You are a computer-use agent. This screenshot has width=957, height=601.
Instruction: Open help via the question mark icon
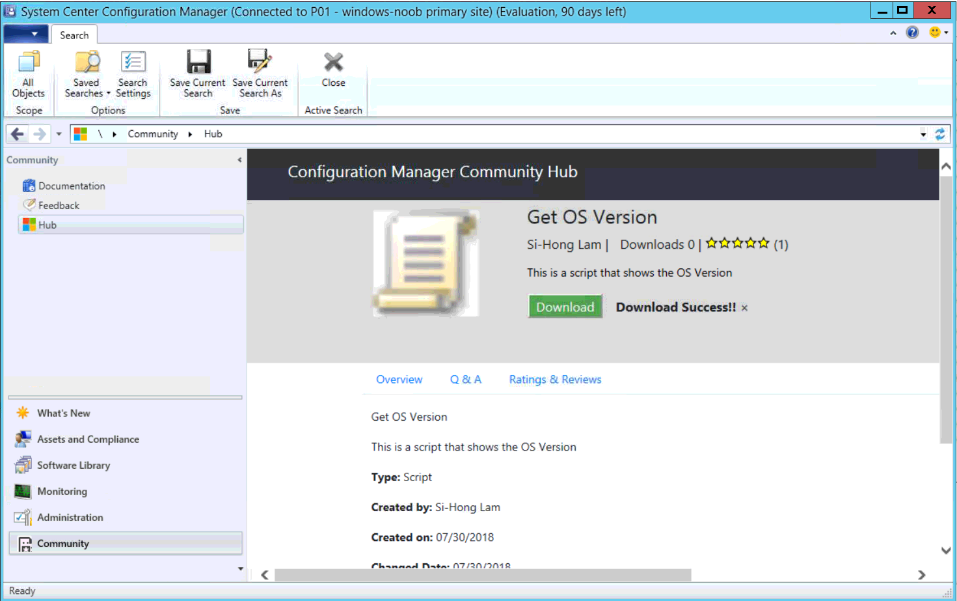pyautogui.click(x=913, y=33)
